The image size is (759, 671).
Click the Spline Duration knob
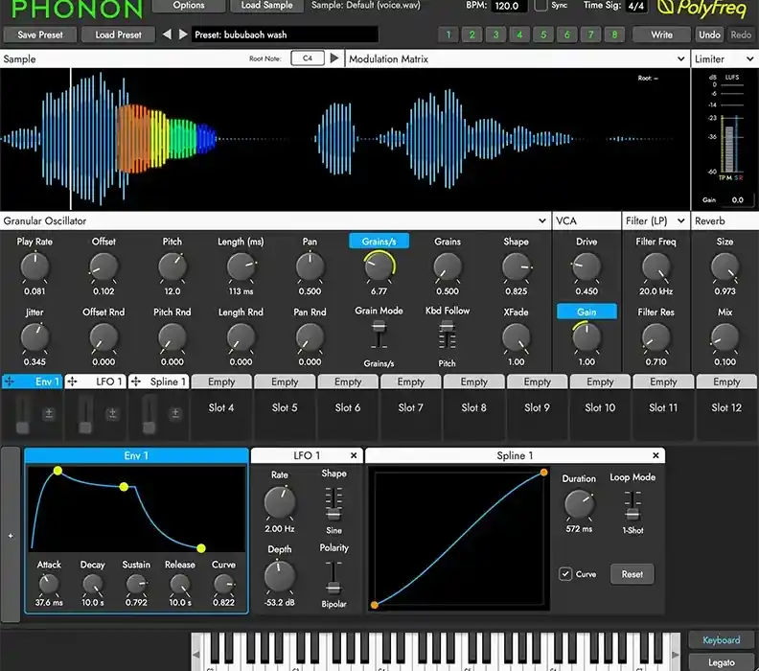(x=579, y=504)
